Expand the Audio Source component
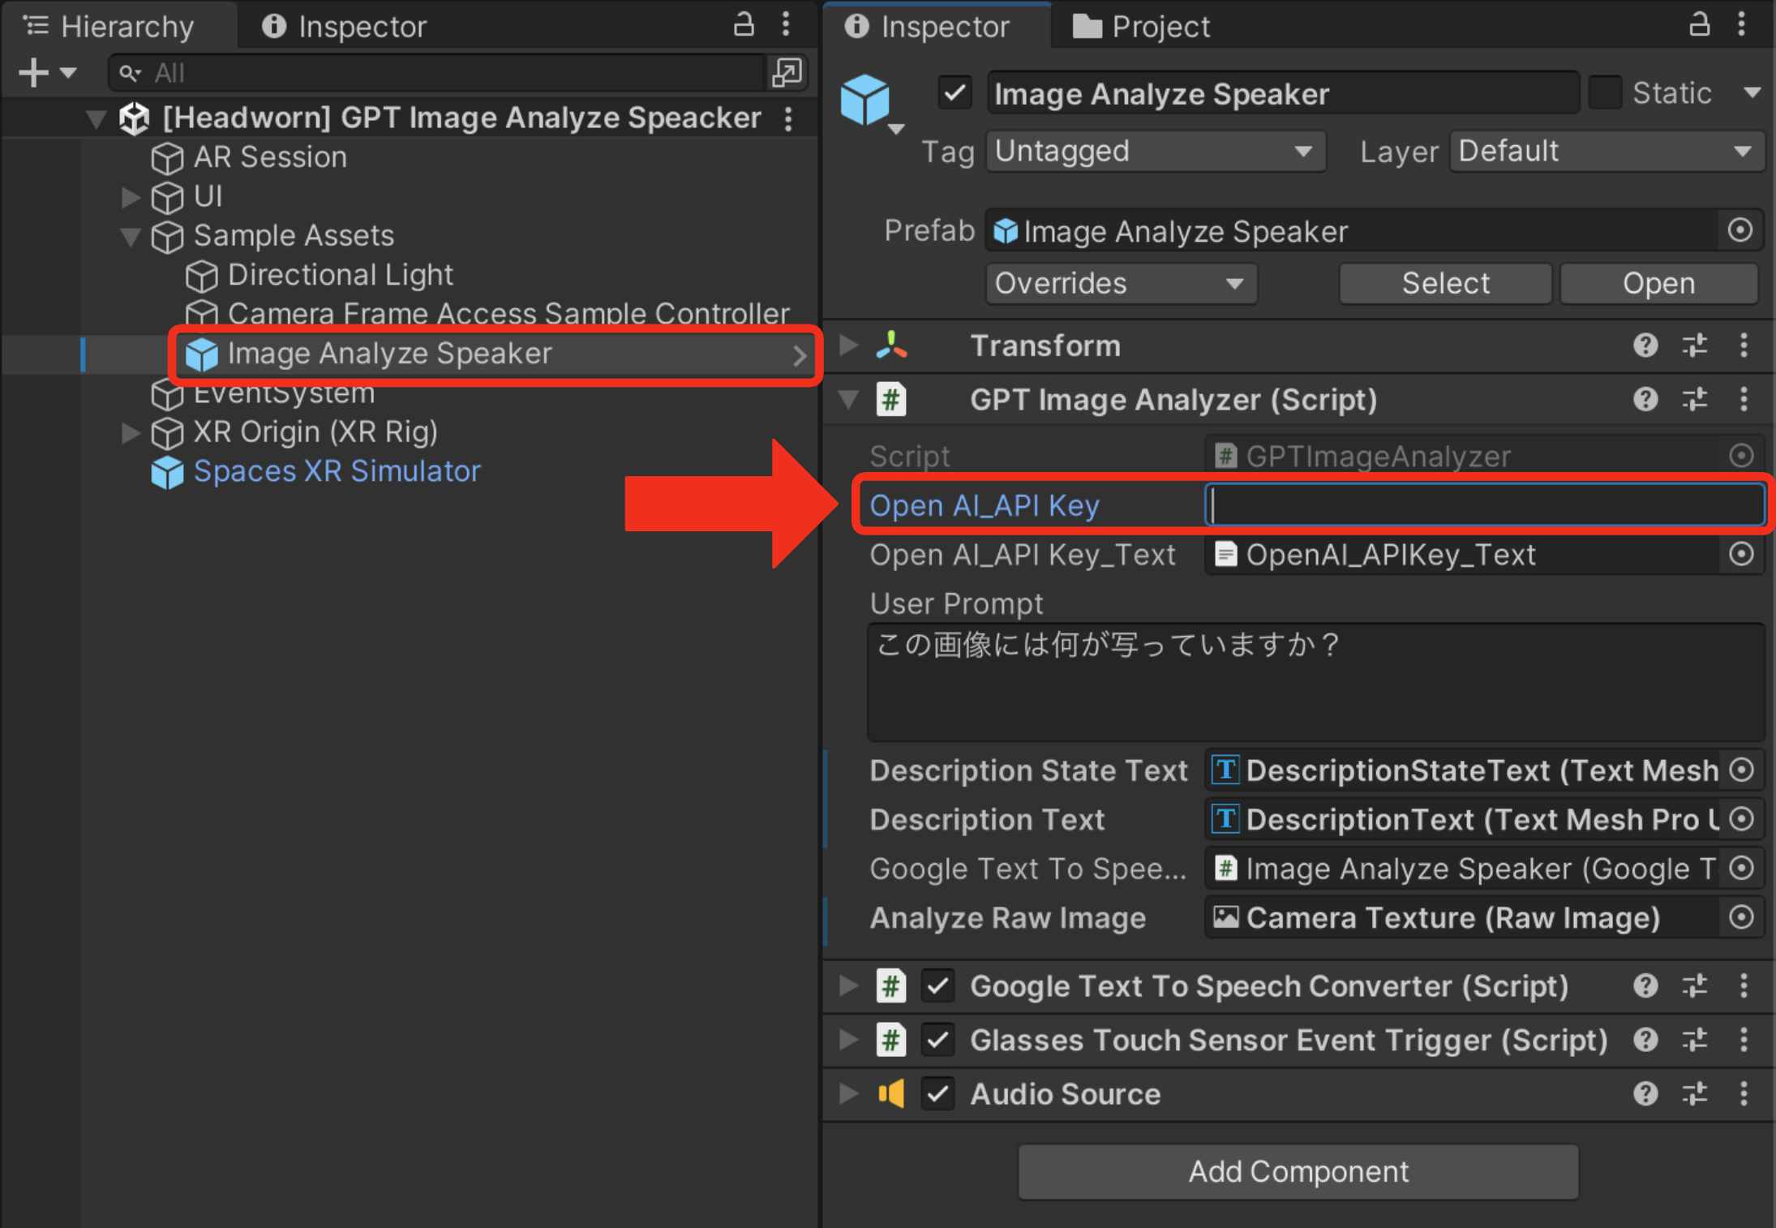 (x=848, y=1094)
